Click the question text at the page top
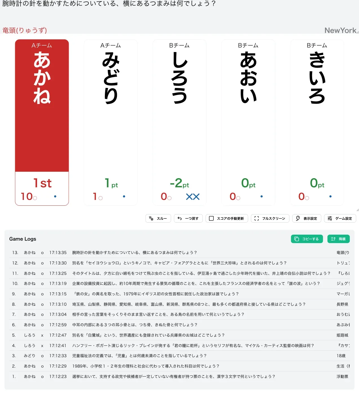The image size is (359, 394). click(109, 4)
